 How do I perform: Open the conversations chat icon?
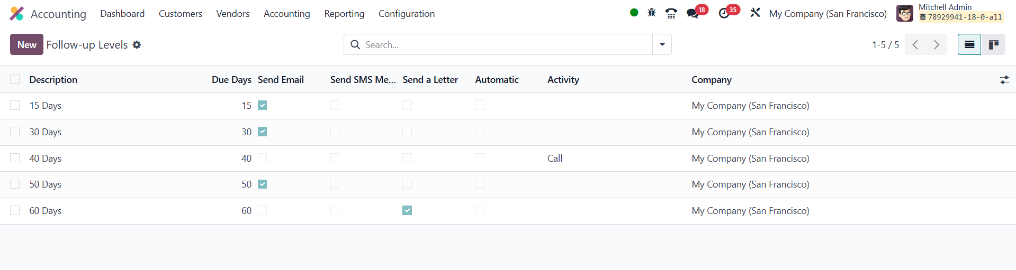point(693,13)
